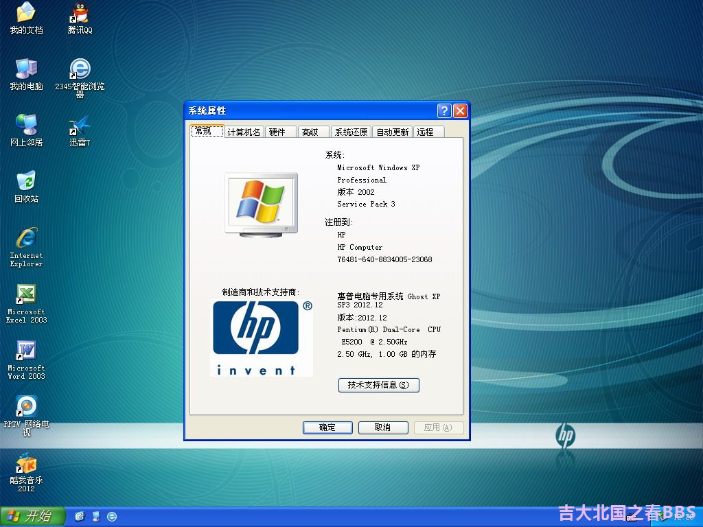Screen dimensions: 703x527
Task: Close the 系统属性 dialog
Action: (461, 110)
